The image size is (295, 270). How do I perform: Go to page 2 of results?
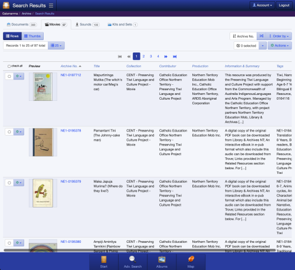point(143,57)
